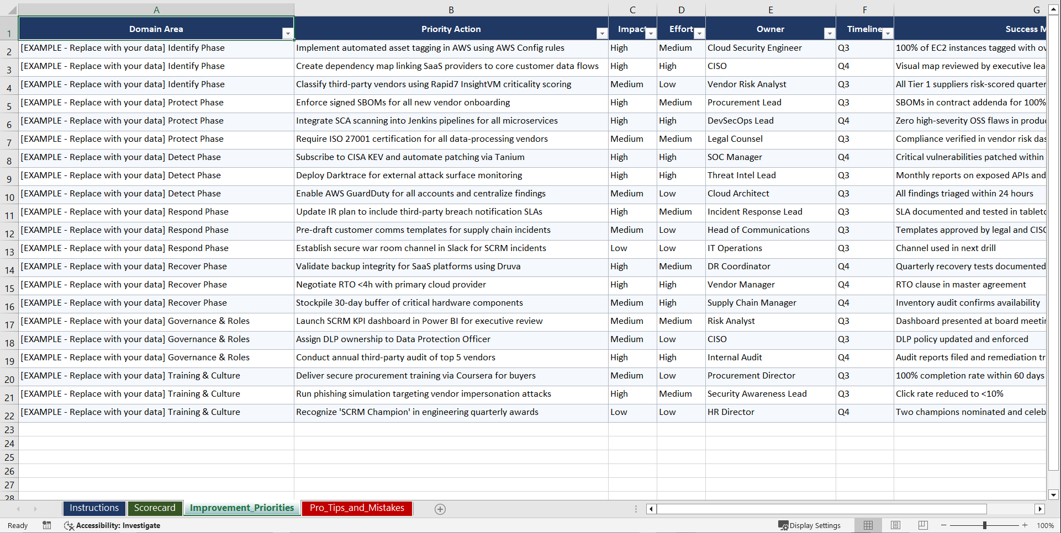Select the cell containing 'Threat Intel Lead'
This screenshot has height=533, width=1061.
pyautogui.click(x=770, y=176)
